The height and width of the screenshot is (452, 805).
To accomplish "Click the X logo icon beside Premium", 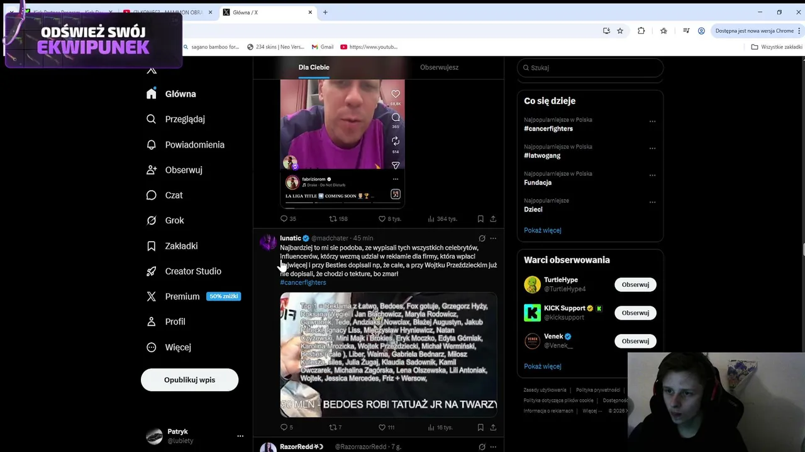I will tap(151, 296).
